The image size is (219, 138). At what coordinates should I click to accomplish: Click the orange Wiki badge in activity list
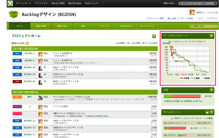point(17,97)
